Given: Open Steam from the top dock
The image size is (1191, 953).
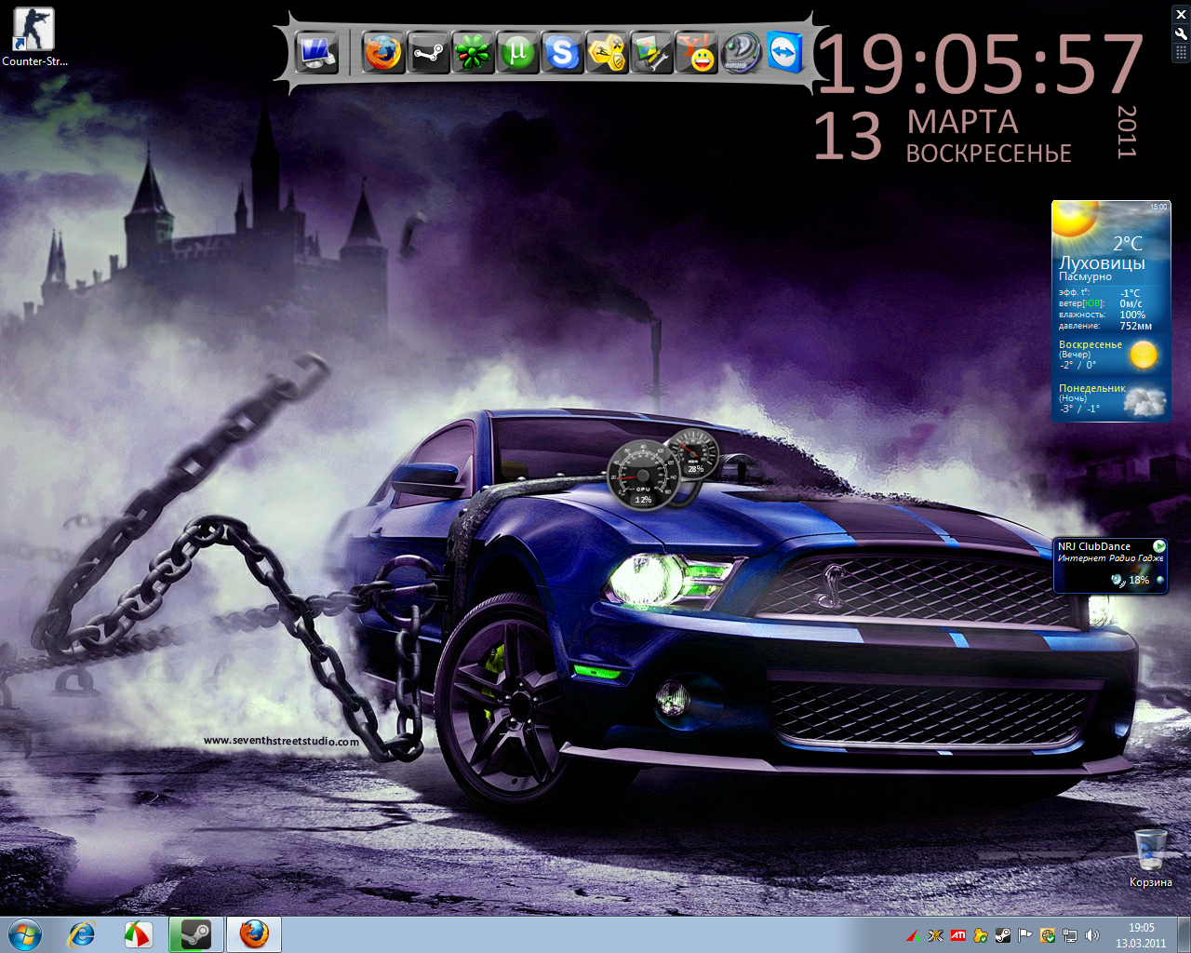Looking at the screenshot, I should [428, 53].
